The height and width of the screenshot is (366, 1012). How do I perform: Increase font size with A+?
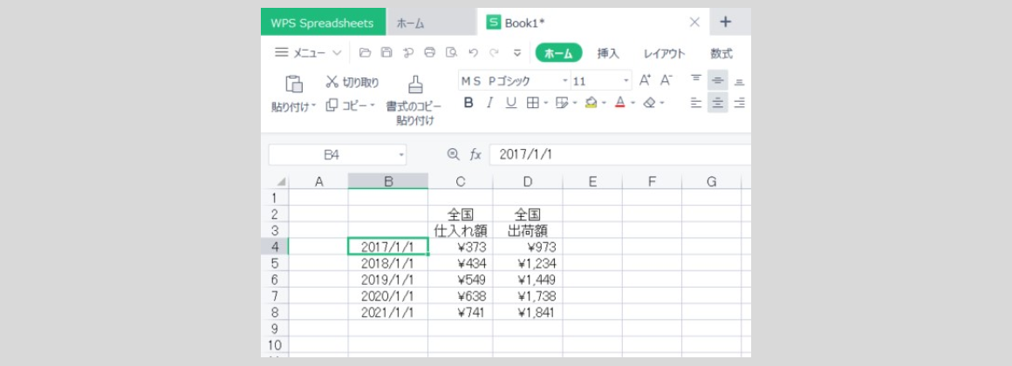tap(645, 80)
